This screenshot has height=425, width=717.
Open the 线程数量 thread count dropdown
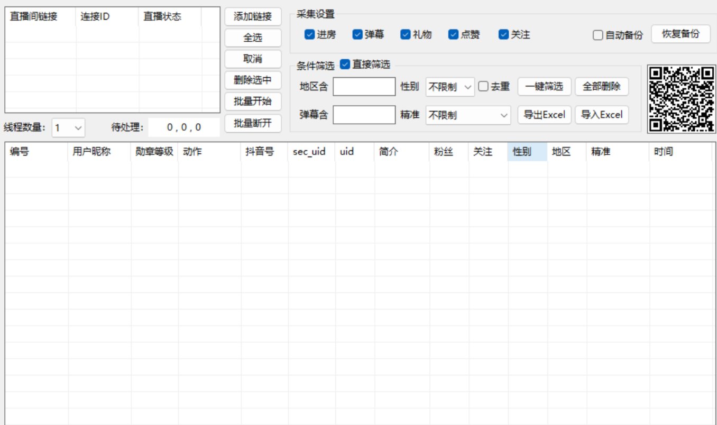coord(68,127)
